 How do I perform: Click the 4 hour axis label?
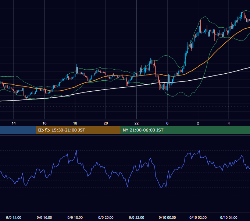click(x=229, y=123)
